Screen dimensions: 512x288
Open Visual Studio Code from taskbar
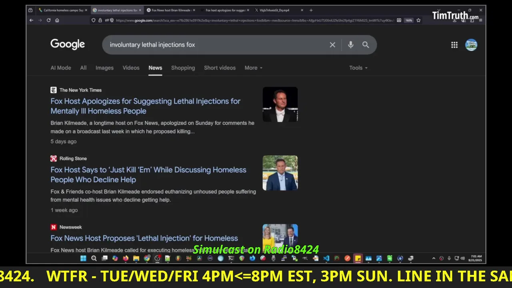(326, 258)
